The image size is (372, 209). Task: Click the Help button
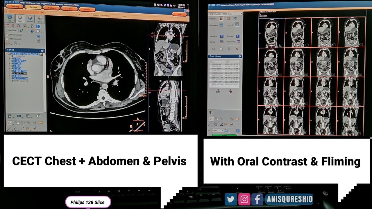pos(179,14)
